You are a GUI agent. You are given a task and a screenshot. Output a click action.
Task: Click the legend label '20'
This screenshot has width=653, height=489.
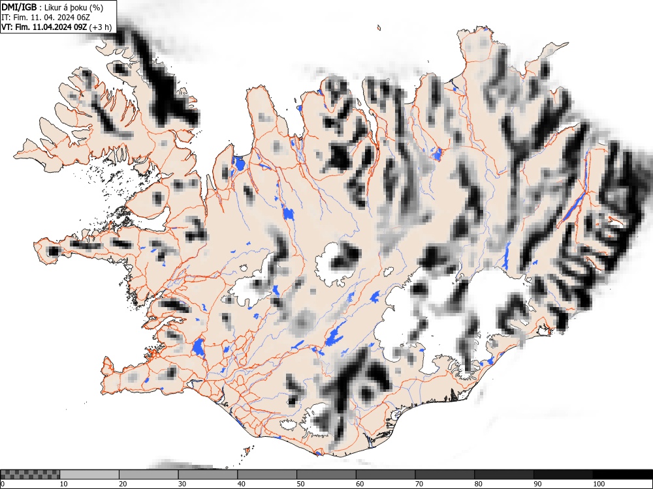(x=123, y=484)
